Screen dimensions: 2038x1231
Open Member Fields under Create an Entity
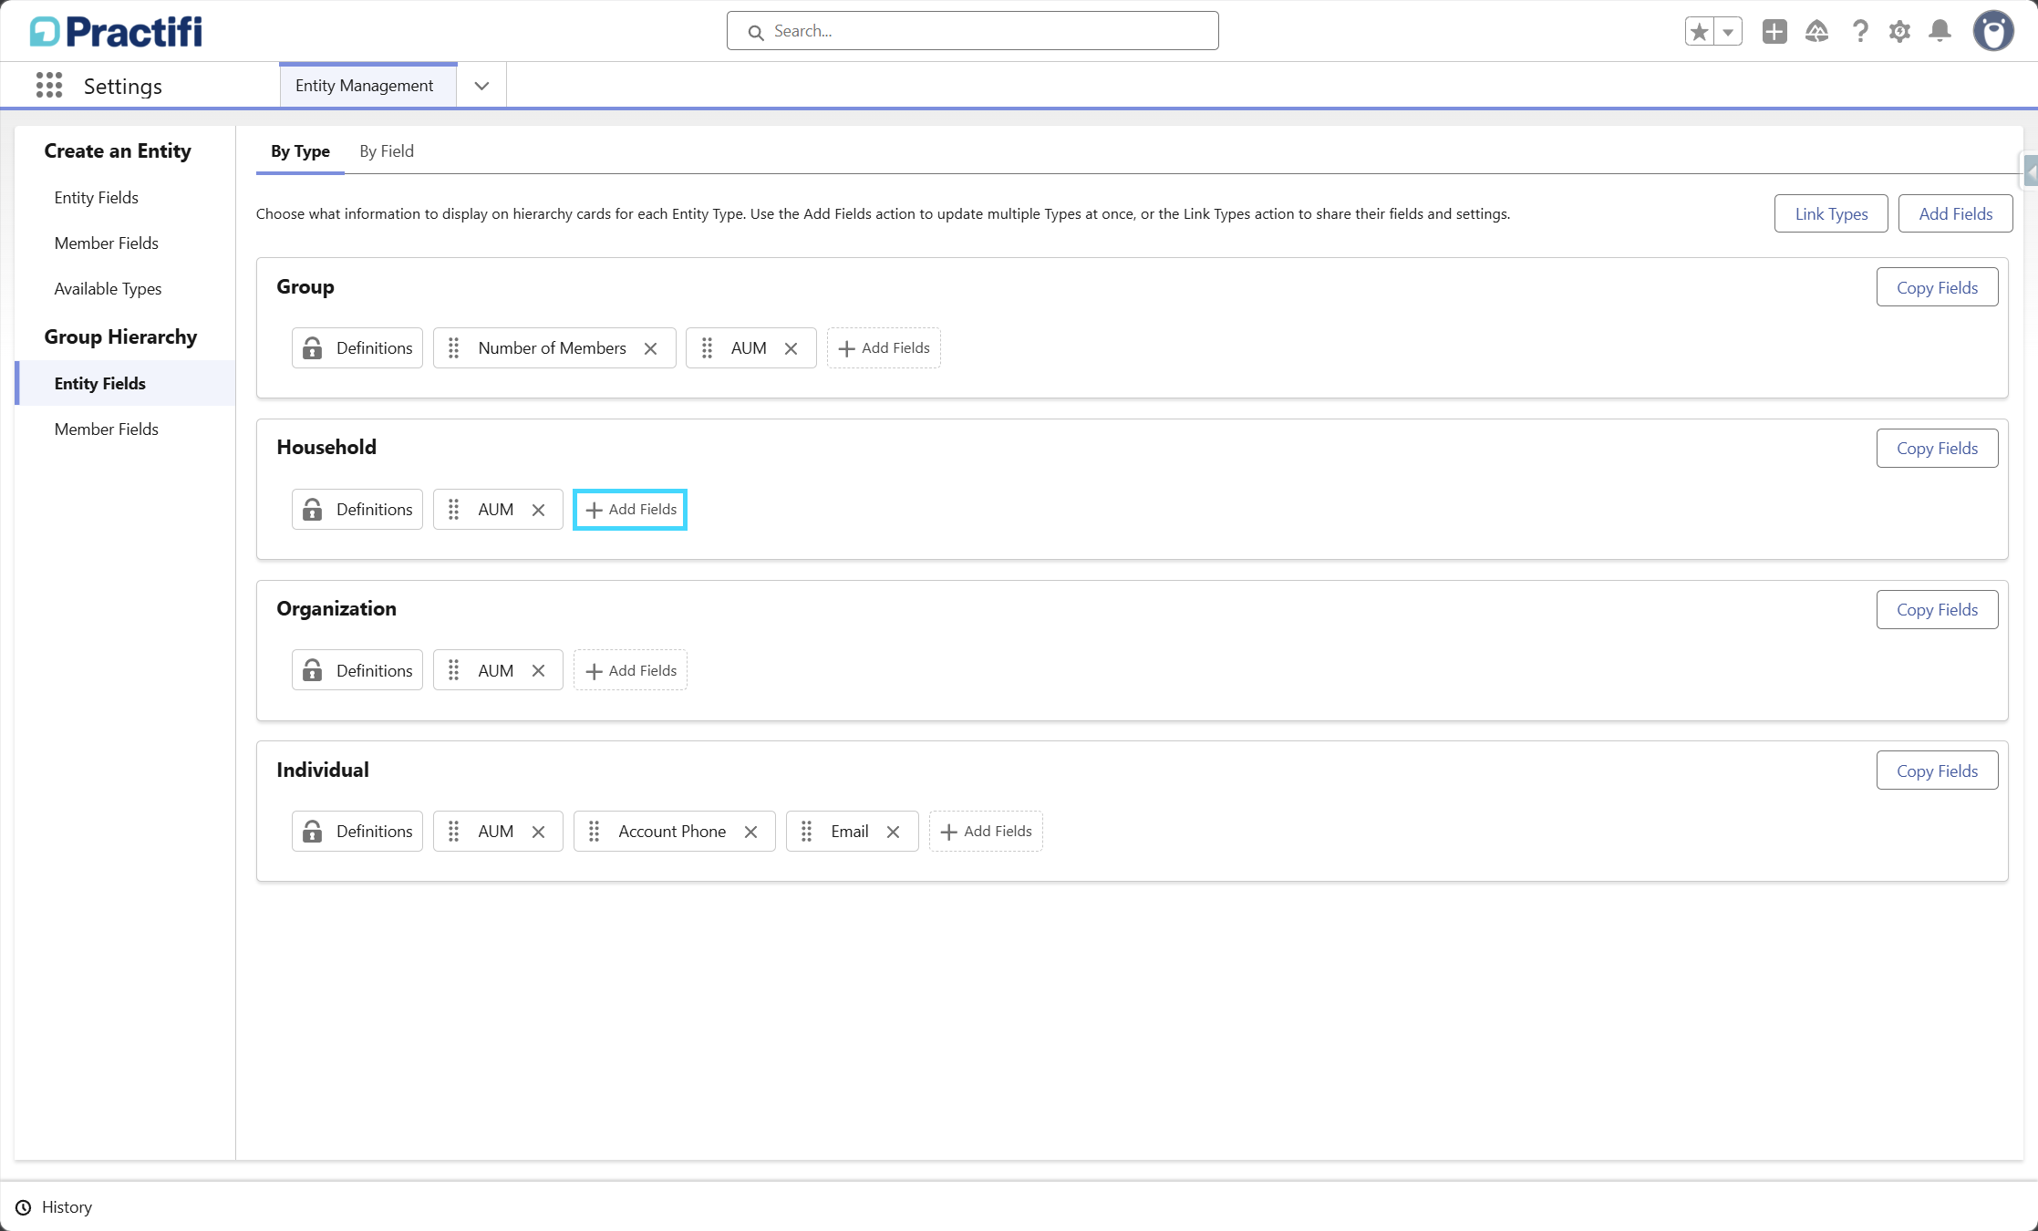click(x=107, y=243)
